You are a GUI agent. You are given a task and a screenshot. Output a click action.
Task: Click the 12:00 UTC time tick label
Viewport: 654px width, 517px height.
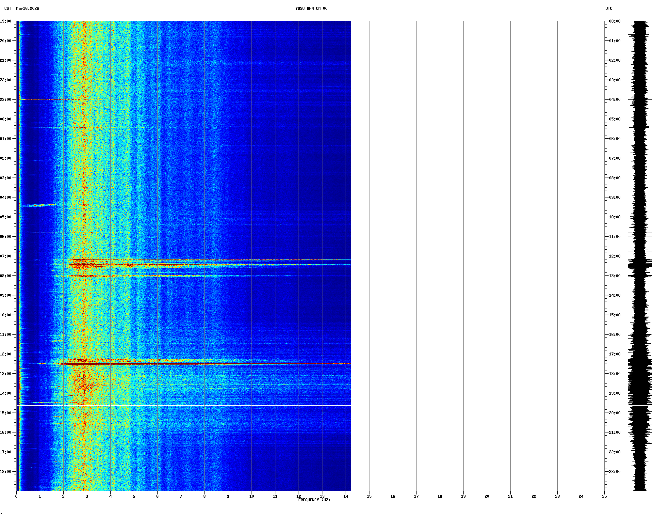(x=614, y=256)
